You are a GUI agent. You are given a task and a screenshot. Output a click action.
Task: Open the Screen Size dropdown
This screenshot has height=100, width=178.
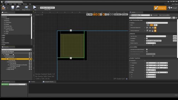pos(117,14)
